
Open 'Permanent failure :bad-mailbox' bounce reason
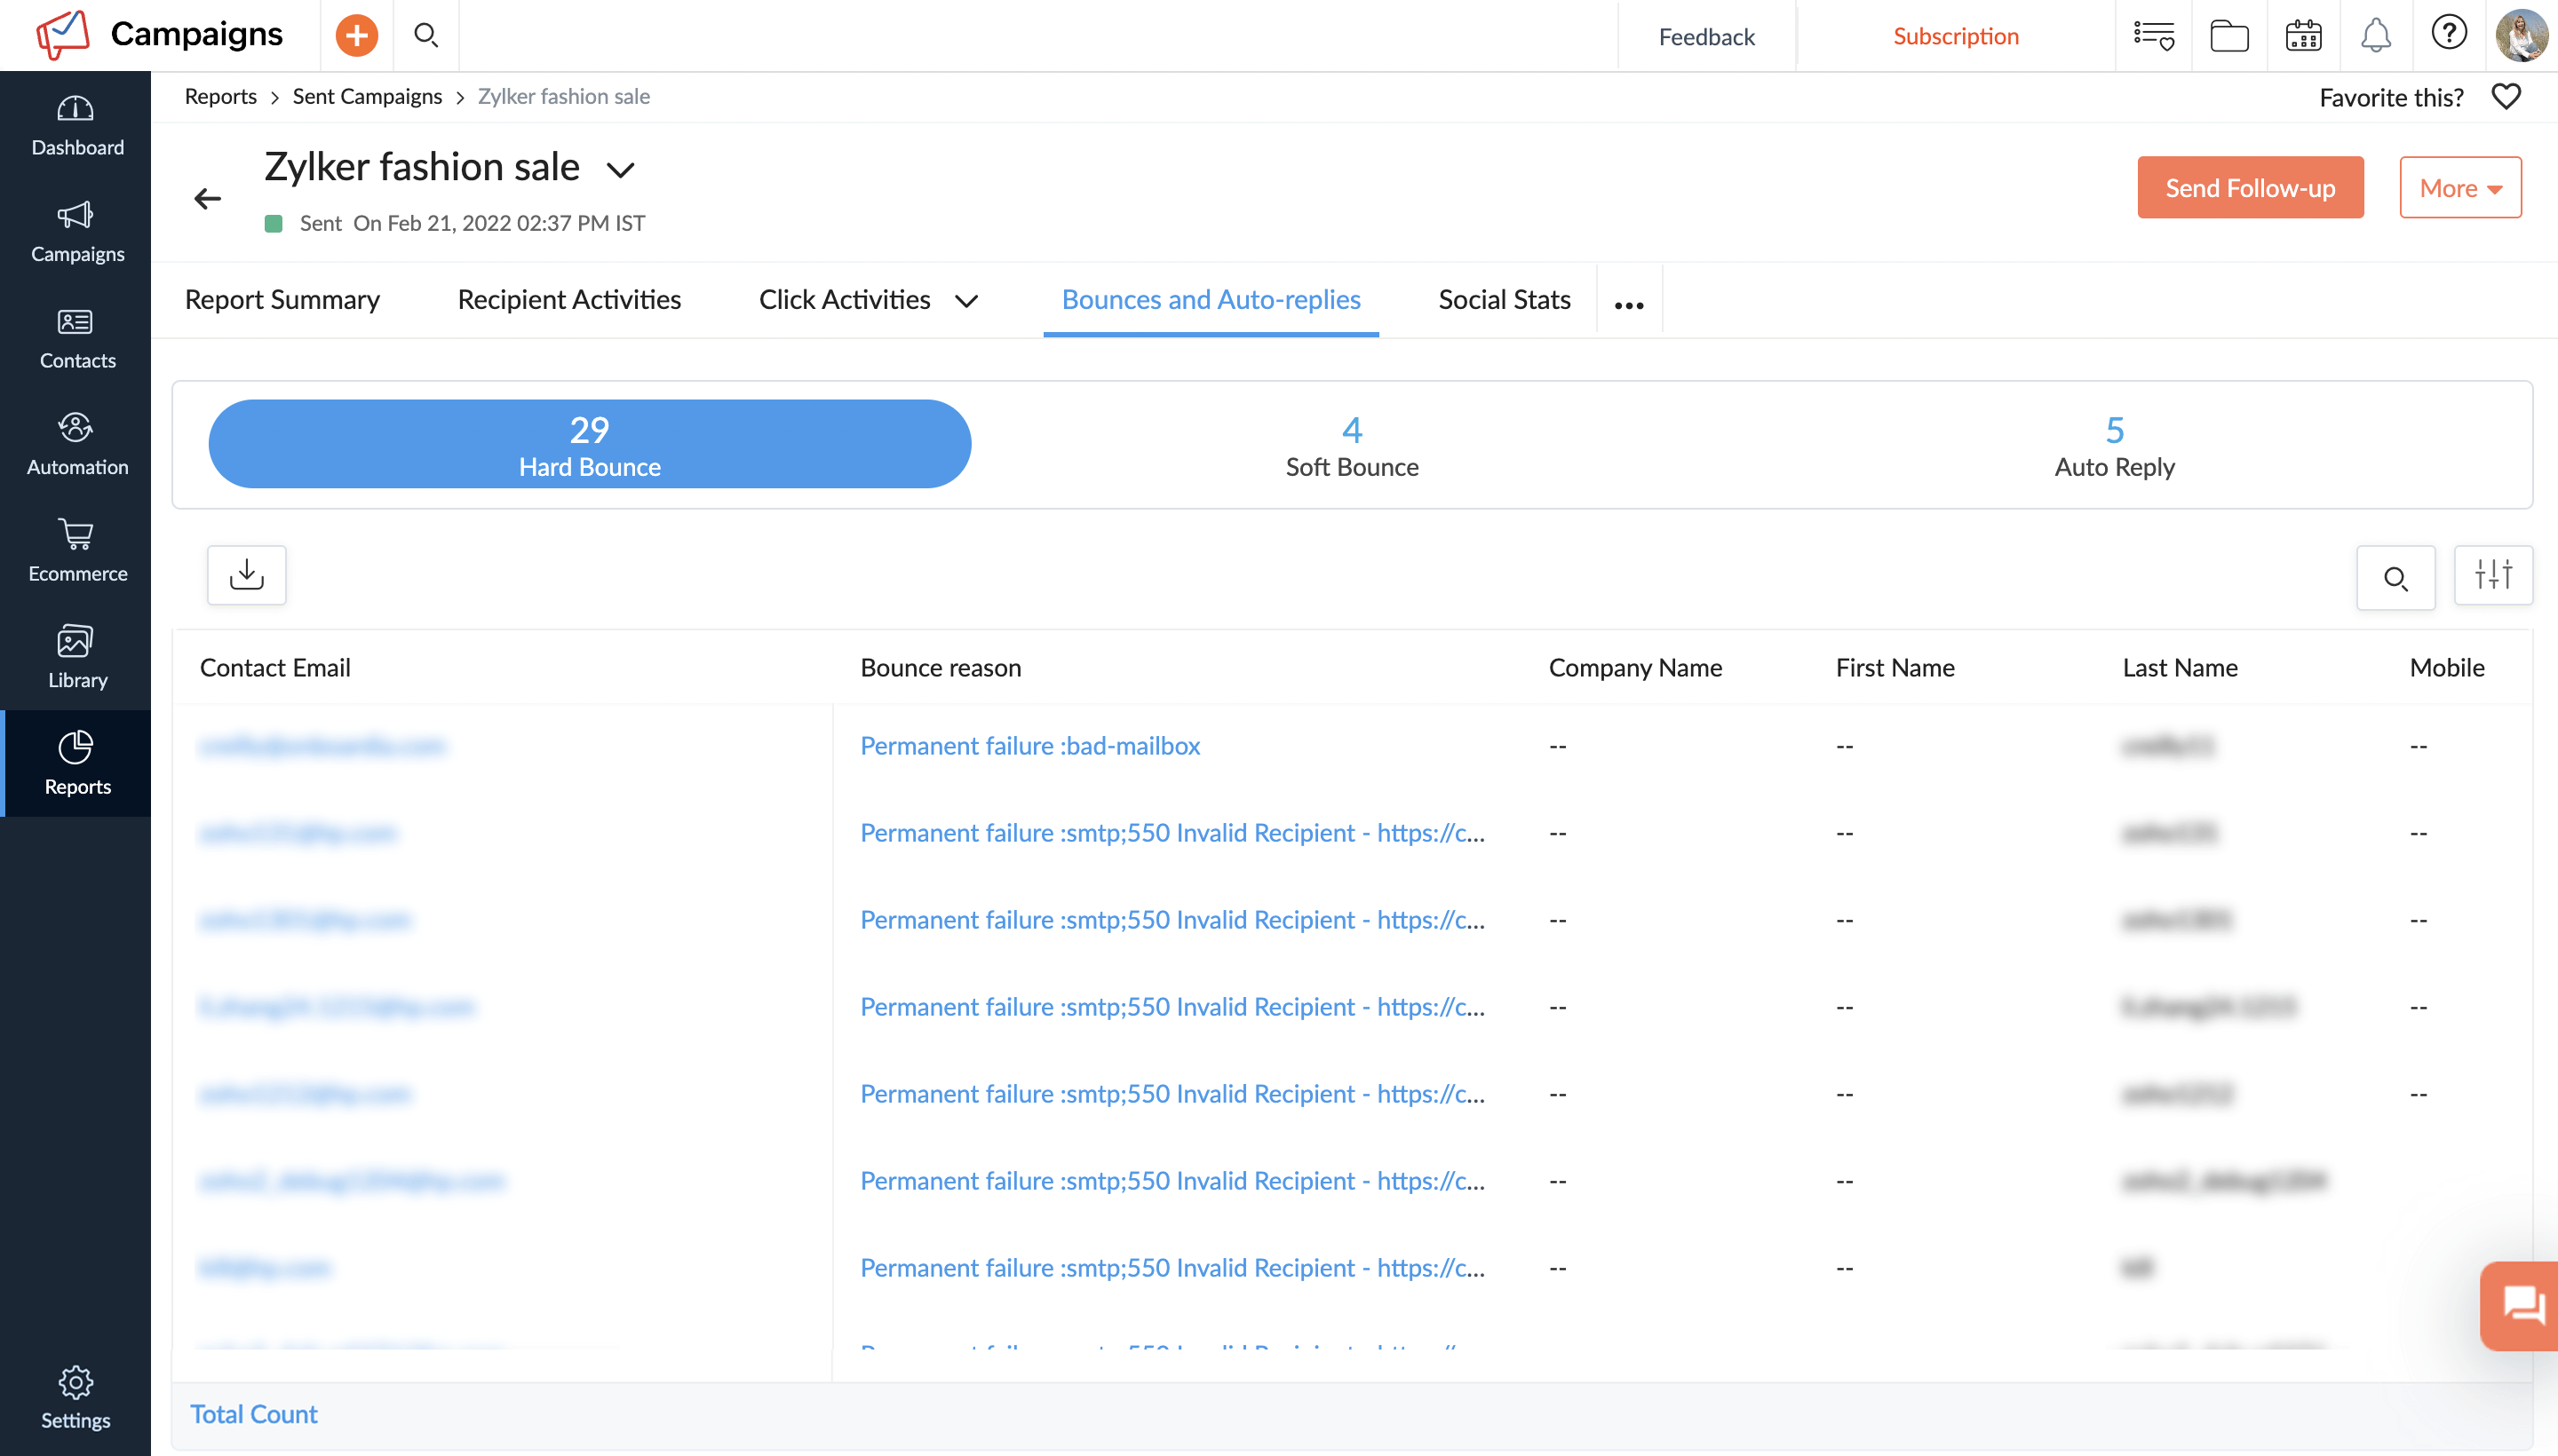[1029, 746]
